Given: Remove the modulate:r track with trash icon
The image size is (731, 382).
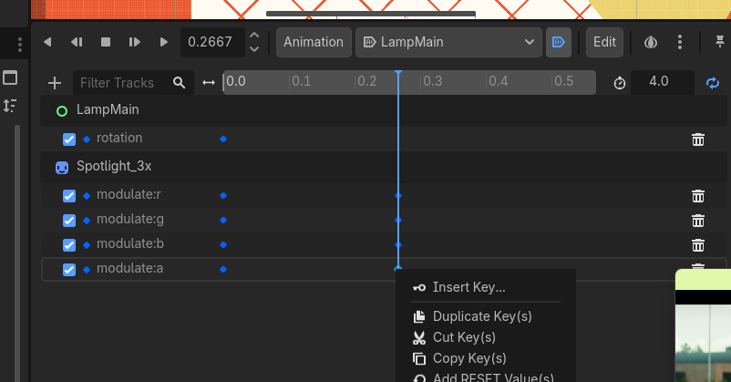Looking at the screenshot, I should (698, 196).
